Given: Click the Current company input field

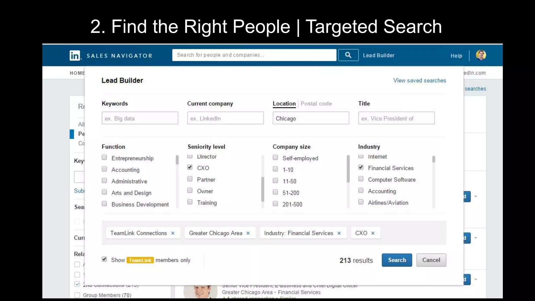Looking at the screenshot, I should tap(225, 118).
